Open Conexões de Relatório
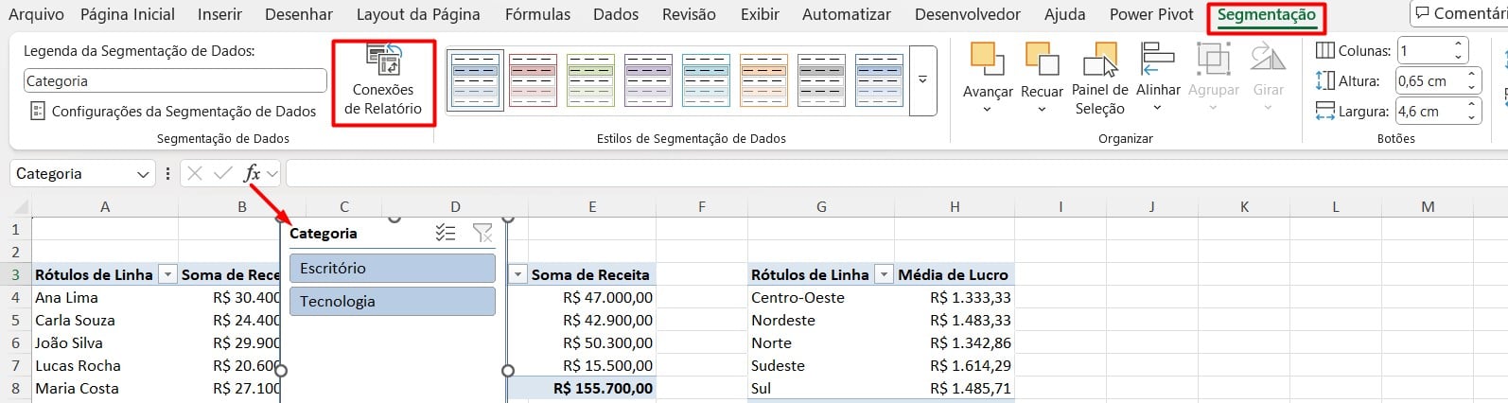Screen dimensions: 1508x403 pyautogui.click(x=383, y=83)
